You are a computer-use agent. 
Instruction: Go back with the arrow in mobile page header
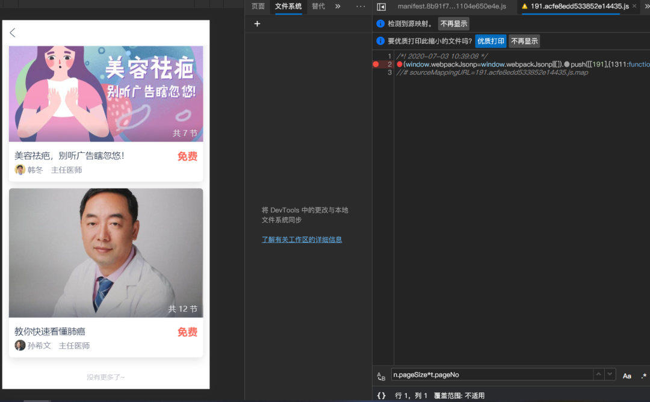coord(13,32)
